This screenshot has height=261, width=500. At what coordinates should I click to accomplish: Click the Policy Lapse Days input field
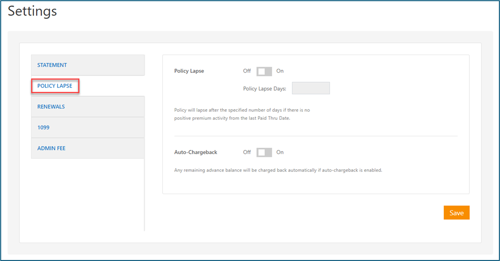tap(311, 88)
